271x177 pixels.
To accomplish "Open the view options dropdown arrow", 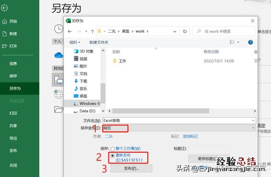I will point(238,42).
